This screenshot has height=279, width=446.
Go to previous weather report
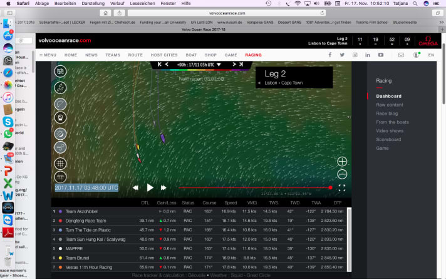click(167, 65)
